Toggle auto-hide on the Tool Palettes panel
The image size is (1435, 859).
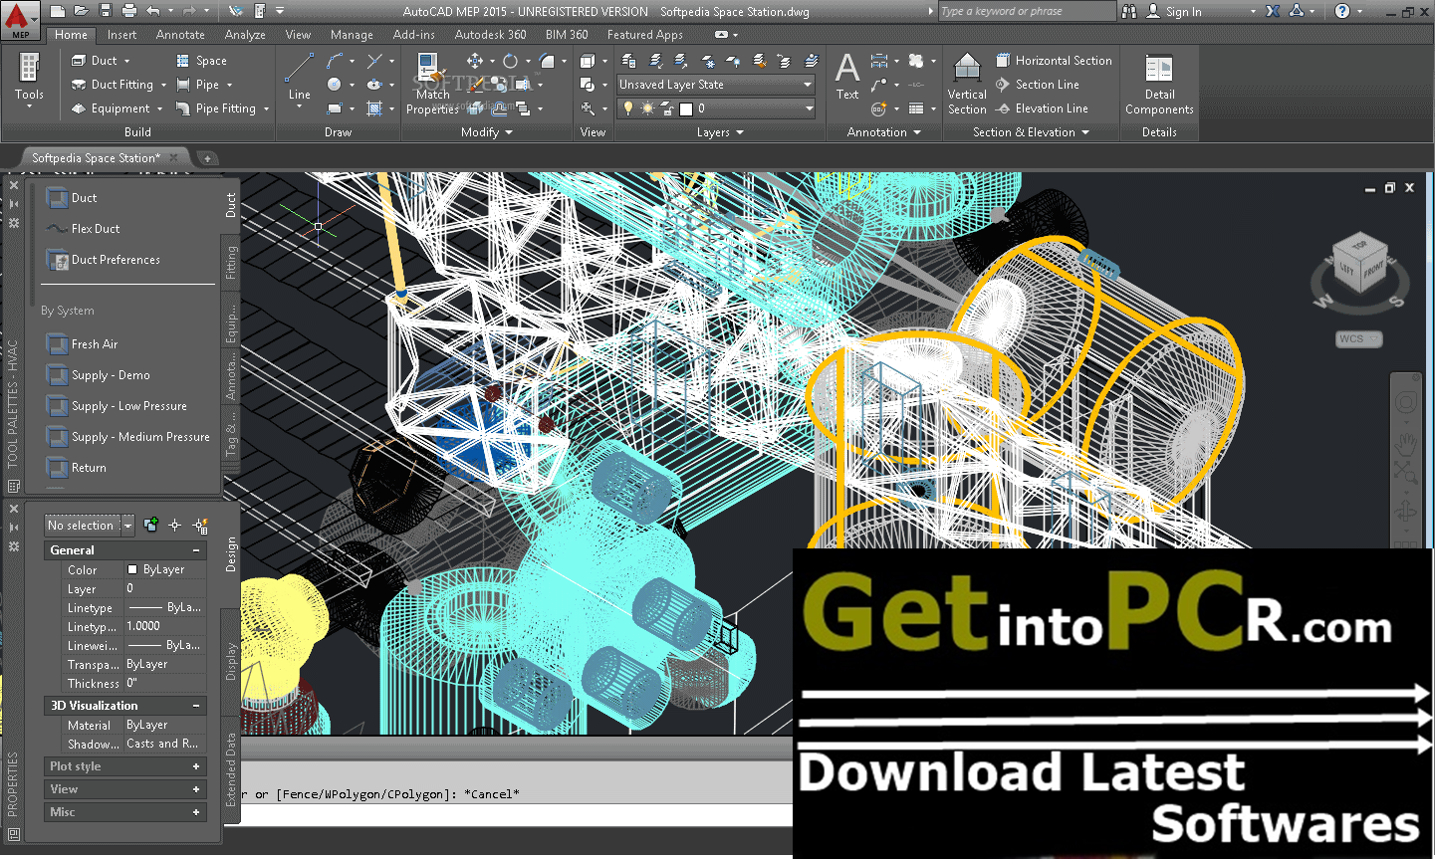(14, 203)
